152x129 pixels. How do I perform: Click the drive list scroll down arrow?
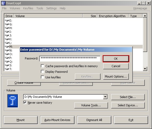(145, 69)
